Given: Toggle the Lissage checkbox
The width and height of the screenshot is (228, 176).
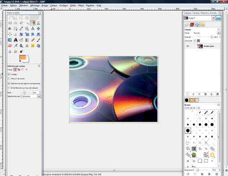Looking at the screenshot, I should (9, 74).
